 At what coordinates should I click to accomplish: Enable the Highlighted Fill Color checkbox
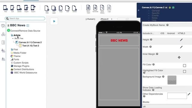[x=184, y=71]
